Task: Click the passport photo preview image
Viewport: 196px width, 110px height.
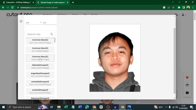Action: coord(115,58)
